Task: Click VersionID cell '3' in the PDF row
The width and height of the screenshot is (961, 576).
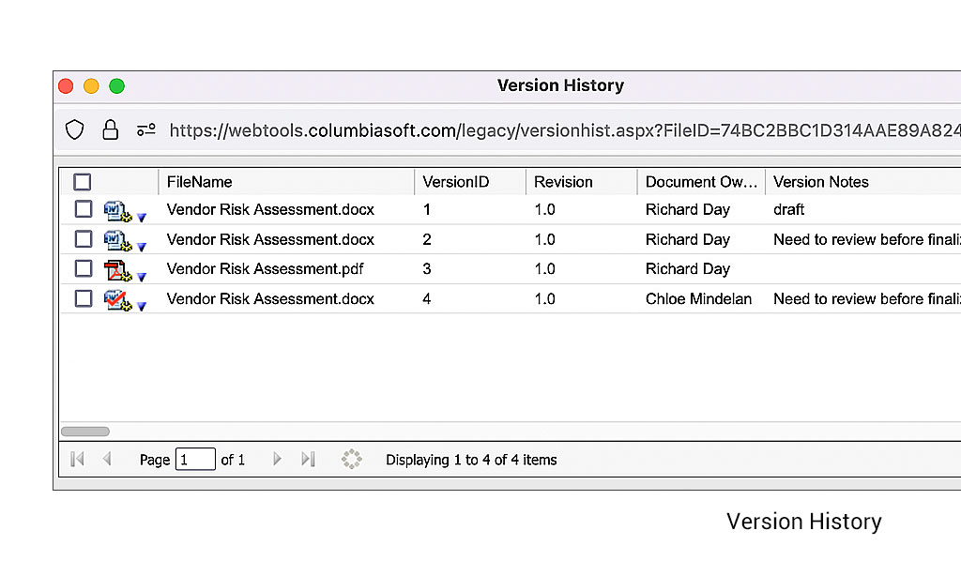Action: tap(427, 269)
